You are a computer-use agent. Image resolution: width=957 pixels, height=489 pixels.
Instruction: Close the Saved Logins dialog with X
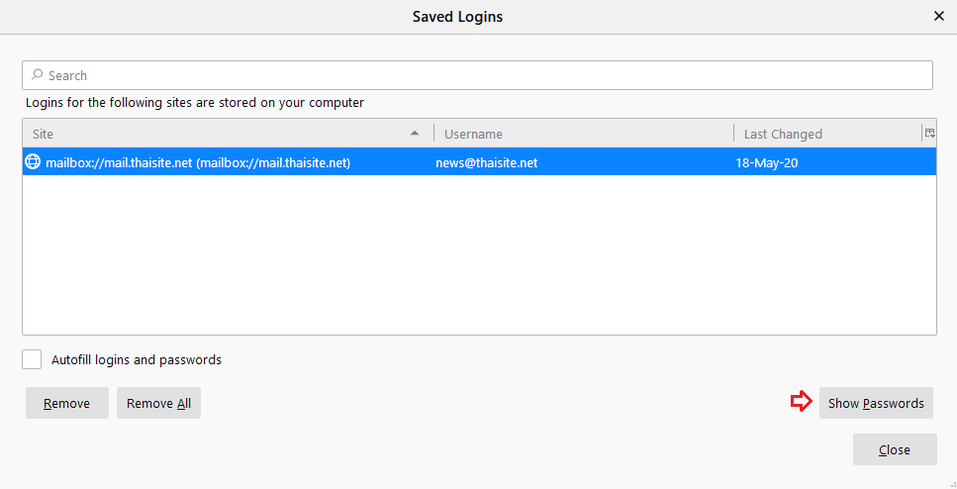point(938,17)
